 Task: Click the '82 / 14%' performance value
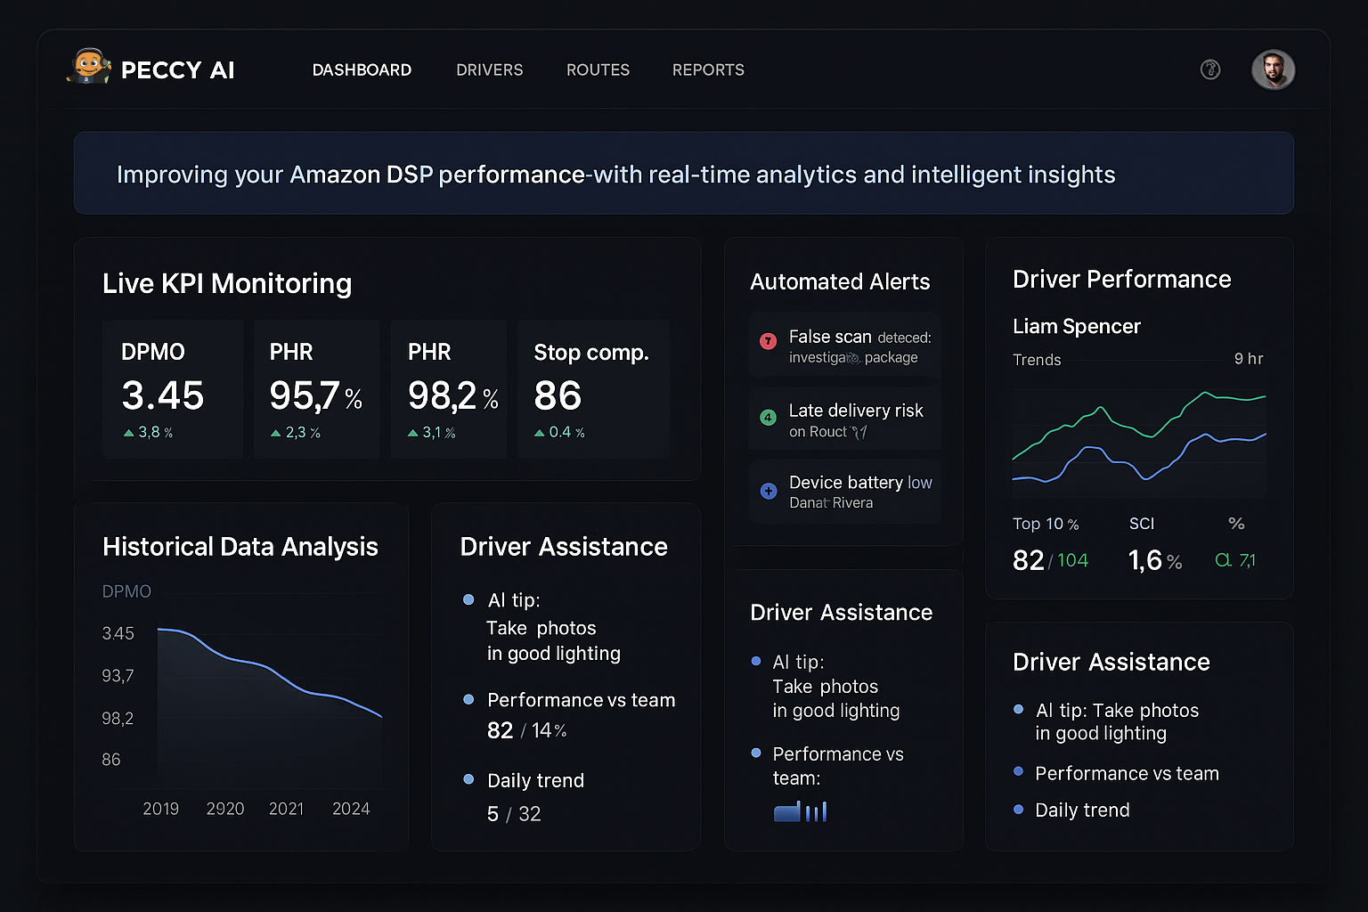pos(527,730)
